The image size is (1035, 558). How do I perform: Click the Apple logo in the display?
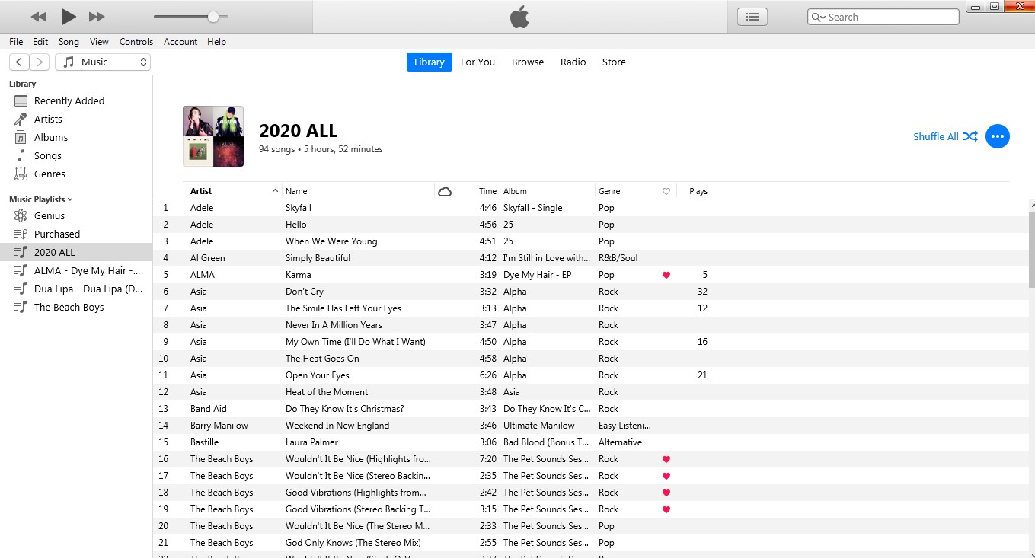point(519,17)
